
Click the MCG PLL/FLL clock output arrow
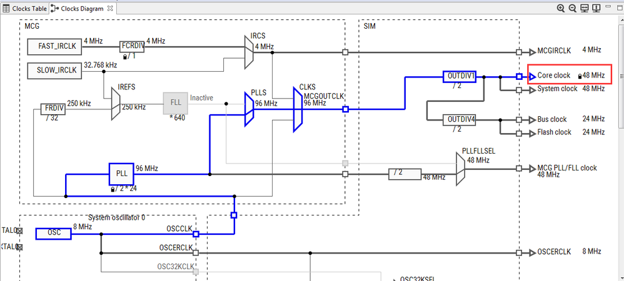[533, 169]
